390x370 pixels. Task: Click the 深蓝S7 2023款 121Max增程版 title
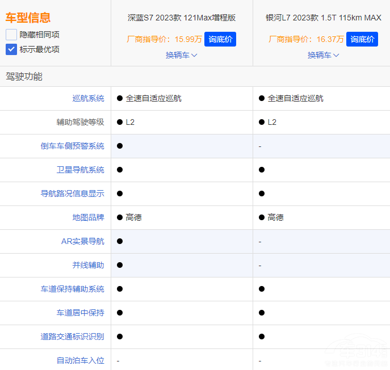pos(182,18)
